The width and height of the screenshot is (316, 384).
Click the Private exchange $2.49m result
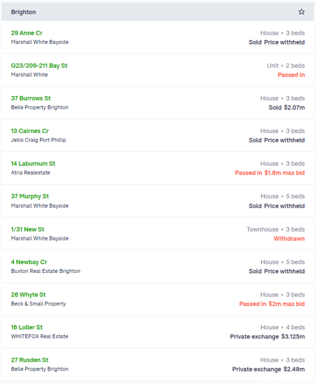[268, 369]
